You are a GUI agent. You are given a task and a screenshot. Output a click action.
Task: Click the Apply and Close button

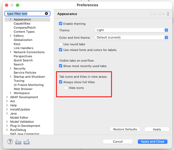click(152, 142)
